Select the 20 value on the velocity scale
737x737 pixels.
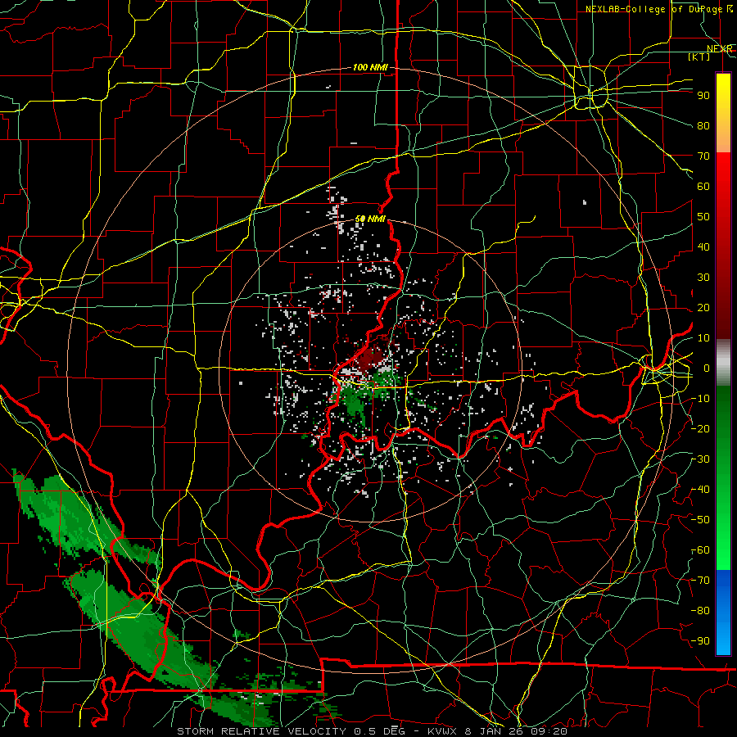coord(703,307)
